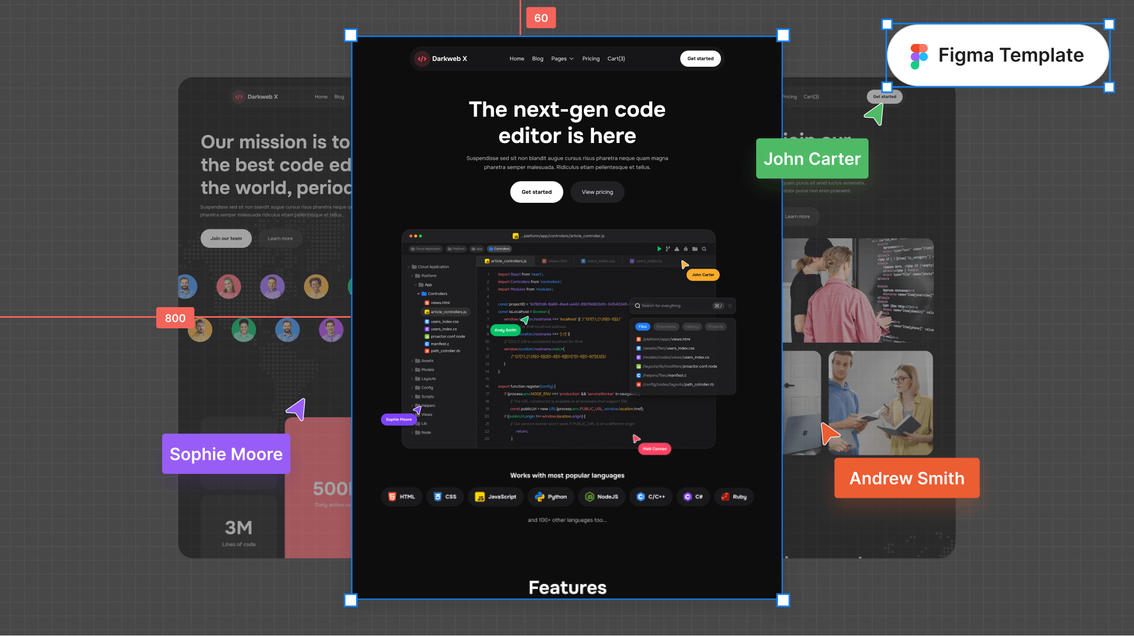The image size is (1134, 636).
Task: Select the Blog tab in navigation bar
Action: [537, 58]
